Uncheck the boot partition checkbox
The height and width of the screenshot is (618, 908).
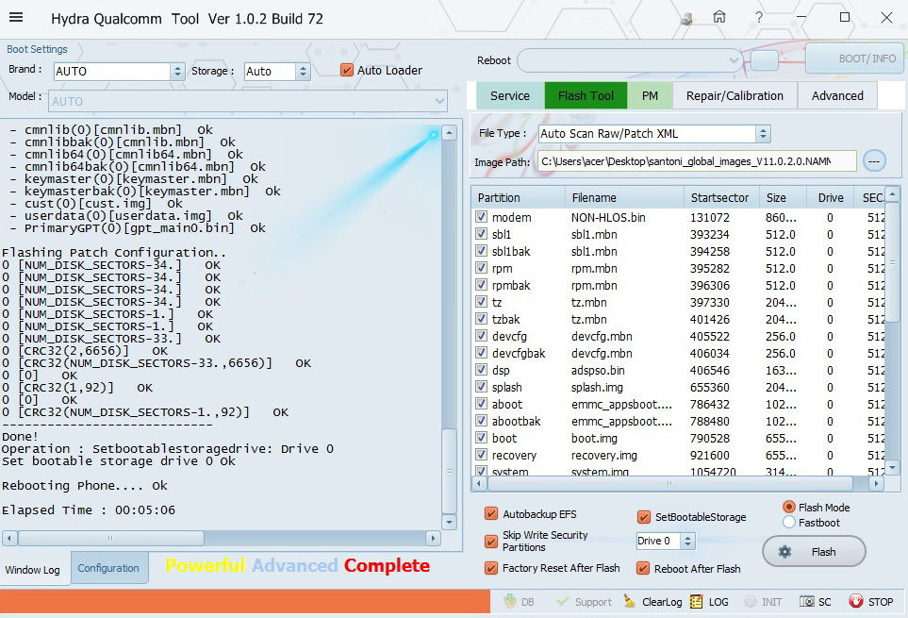coord(481,437)
